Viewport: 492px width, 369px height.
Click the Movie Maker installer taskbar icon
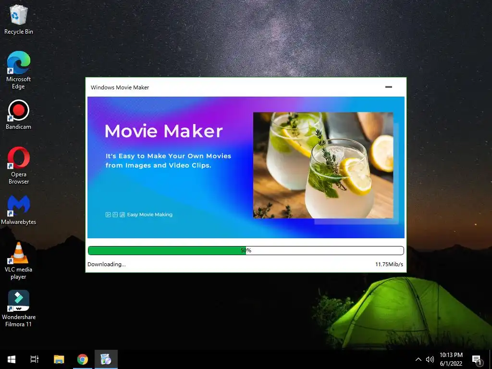point(106,359)
